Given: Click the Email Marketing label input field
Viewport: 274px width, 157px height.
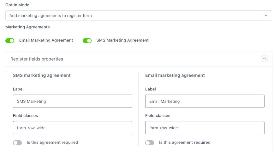Looking at the screenshot, I should (x=205, y=101).
